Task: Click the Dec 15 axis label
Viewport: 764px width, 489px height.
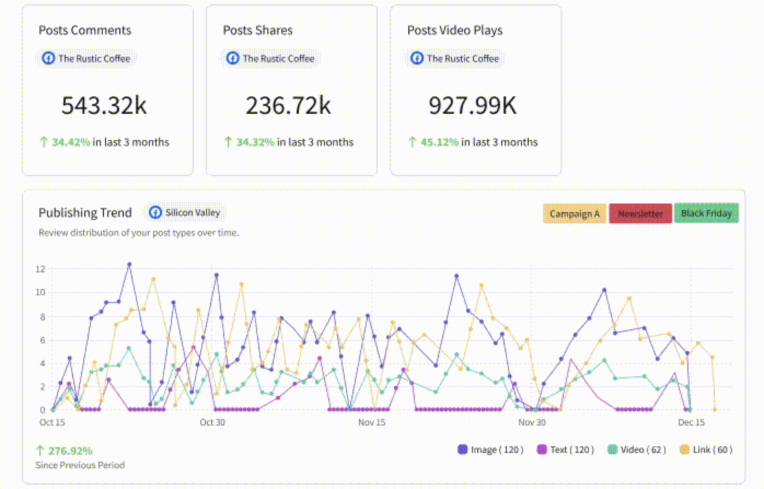Action: click(x=691, y=422)
